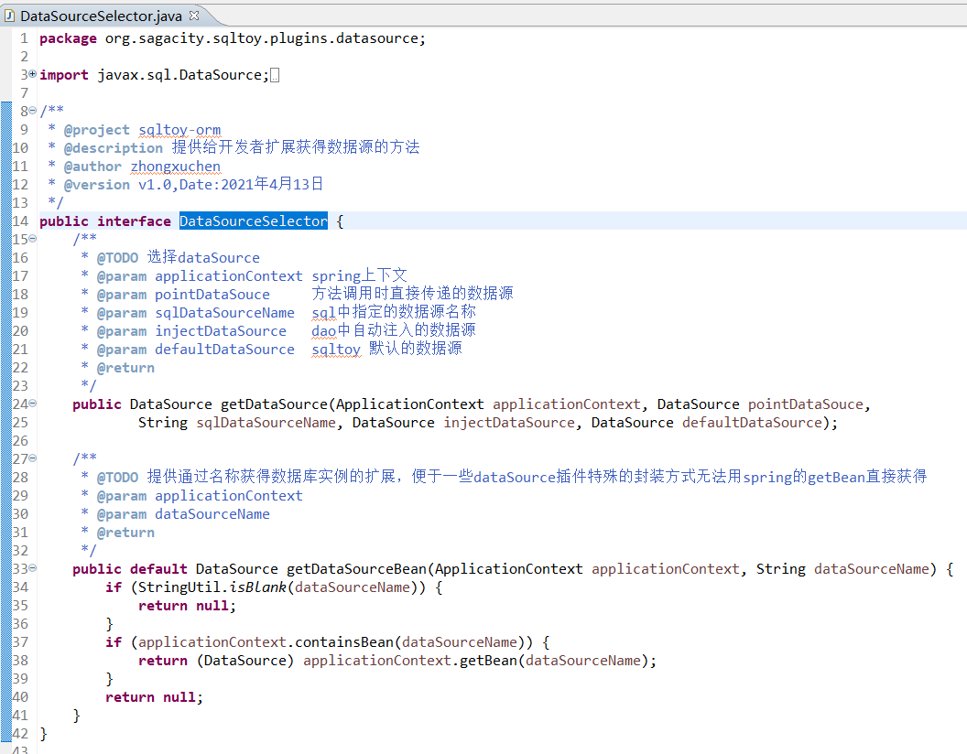Viewport: 967px width, 754px height.
Task: Collapse getDataSourceBean method at line 33
Action: (33, 568)
